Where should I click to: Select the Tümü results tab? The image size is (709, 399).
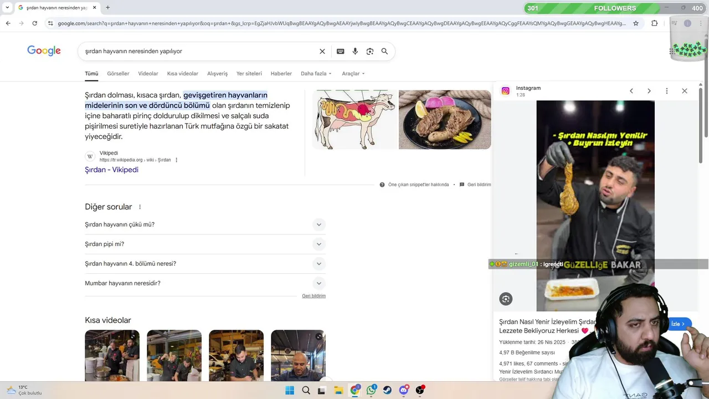coord(91,74)
